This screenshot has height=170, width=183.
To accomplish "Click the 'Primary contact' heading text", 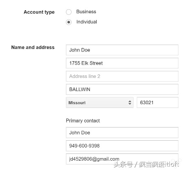I will (x=83, y=121).
